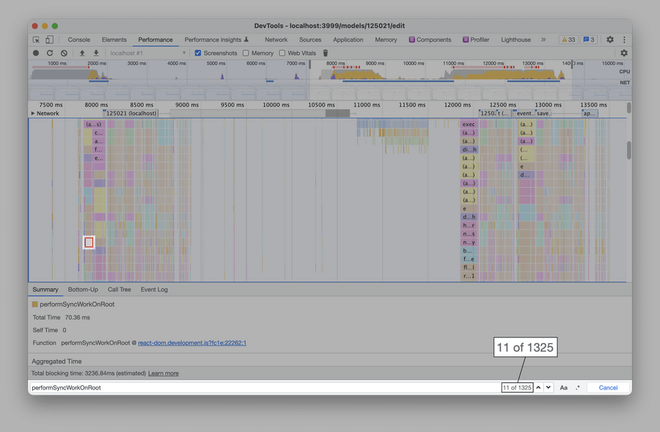Click the reload and profile icon
Image resolution: width=660 pixels, height=432 pixels.
pyautogui.click(x=50, y=53)
